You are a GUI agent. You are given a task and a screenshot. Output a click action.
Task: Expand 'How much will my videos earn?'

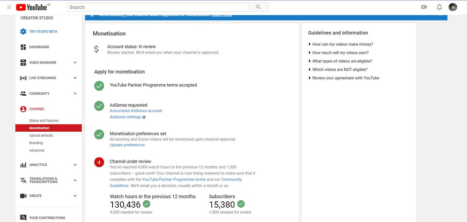click(x=338, y=53)
